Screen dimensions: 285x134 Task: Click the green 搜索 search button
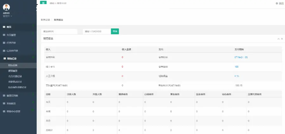click(x=115, y=31)
